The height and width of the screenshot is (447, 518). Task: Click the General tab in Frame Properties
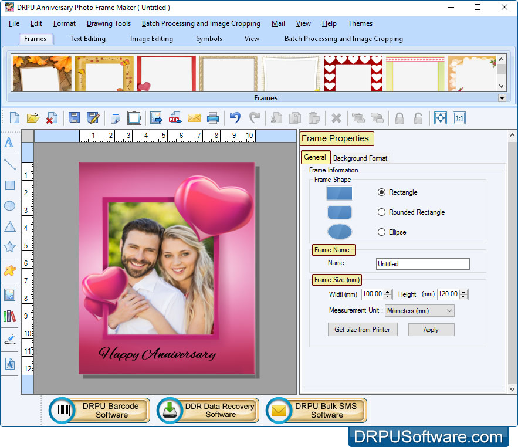click(x=315, y=157)
